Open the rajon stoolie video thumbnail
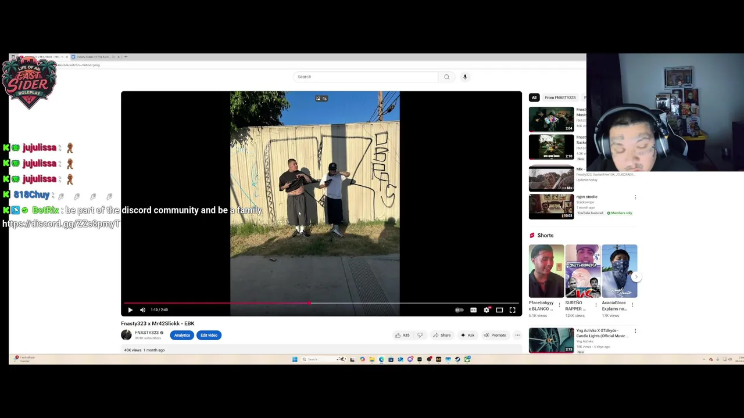 (x=551, y=207)
